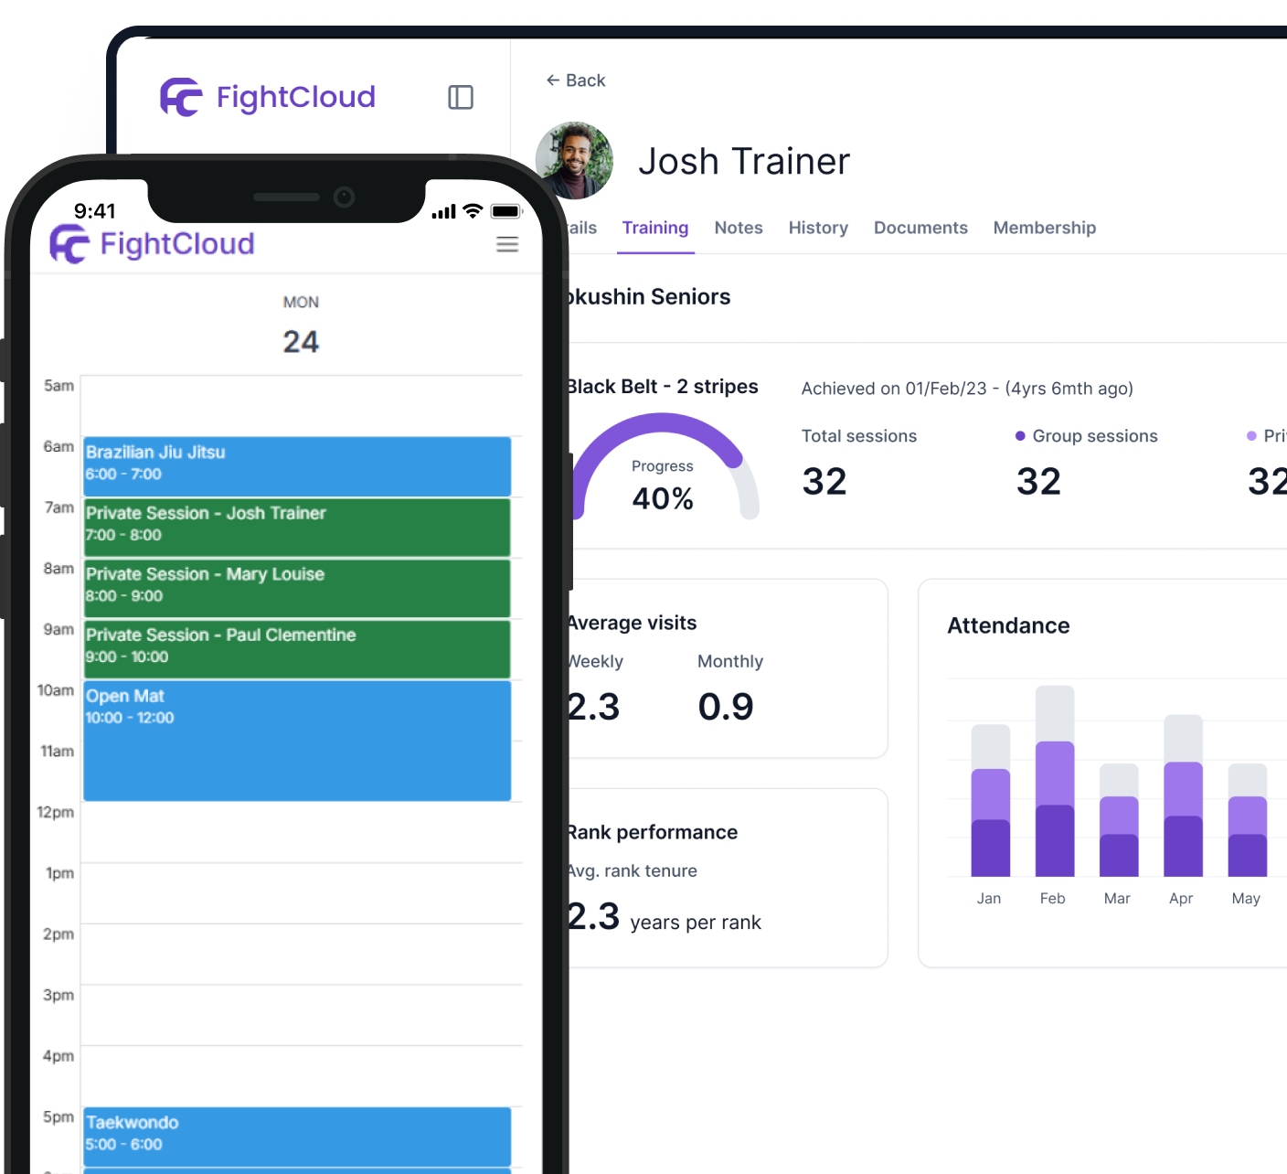This screenshot has height=1174, width=1287.
Task: Click the 9:41 clock on phone
Action: coord(95,211)
